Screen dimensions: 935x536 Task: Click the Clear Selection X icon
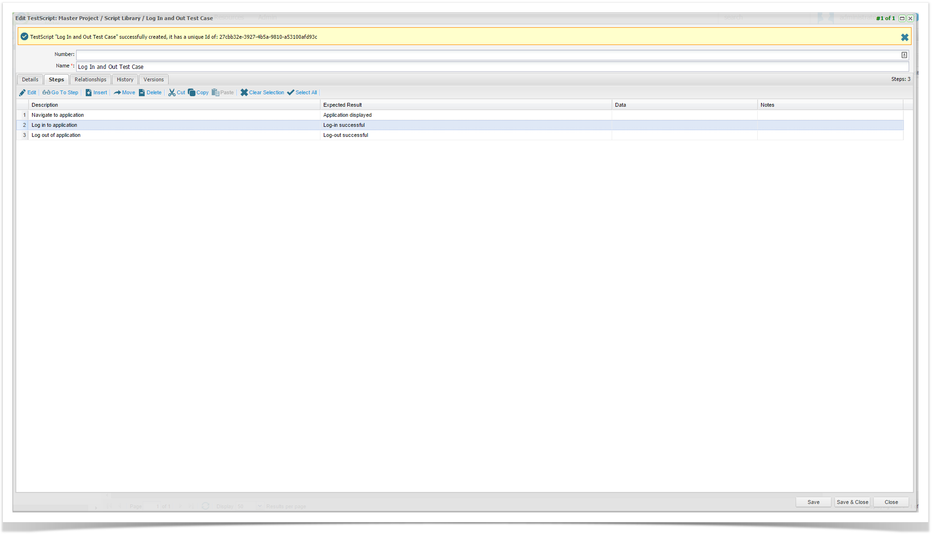click(244, 93)
